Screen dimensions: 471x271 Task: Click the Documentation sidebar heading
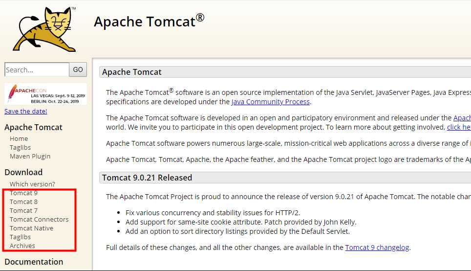tap(34, 262)
